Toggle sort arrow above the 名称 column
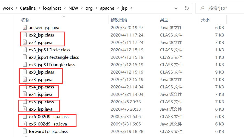The image size is (244, 137). (64, 16)
